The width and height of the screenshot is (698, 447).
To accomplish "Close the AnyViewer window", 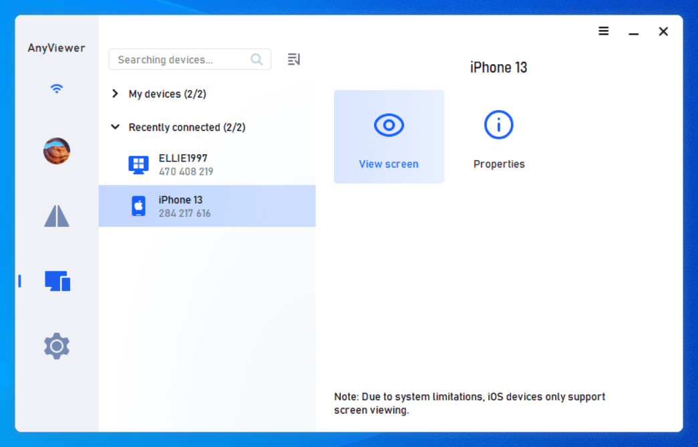I will [x=663, y=31].
